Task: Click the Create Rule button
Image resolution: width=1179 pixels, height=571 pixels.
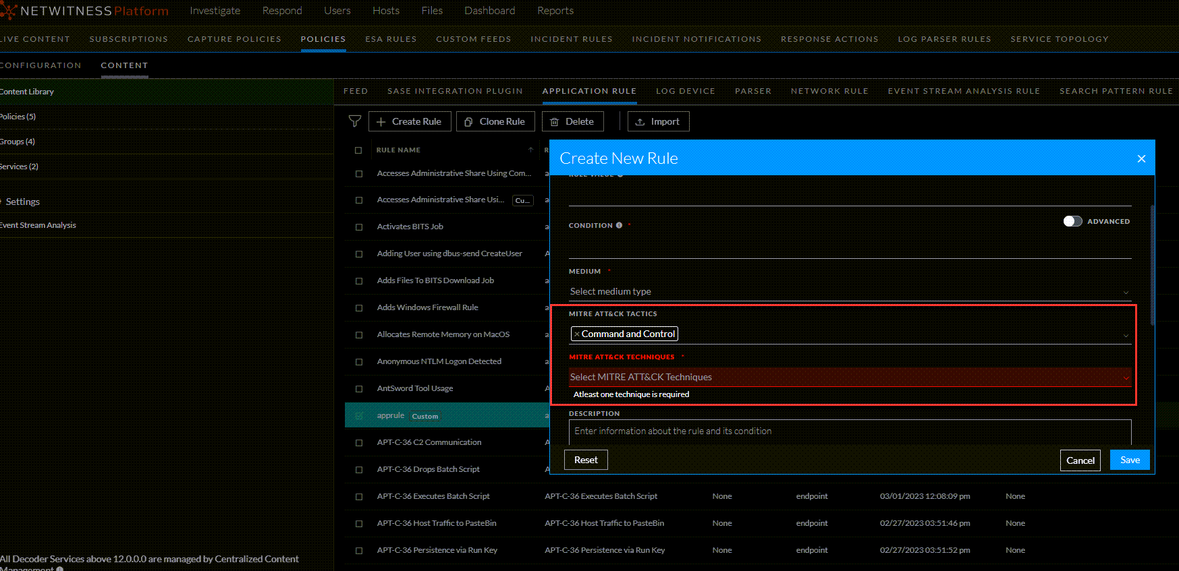Action: click(409, 121)
